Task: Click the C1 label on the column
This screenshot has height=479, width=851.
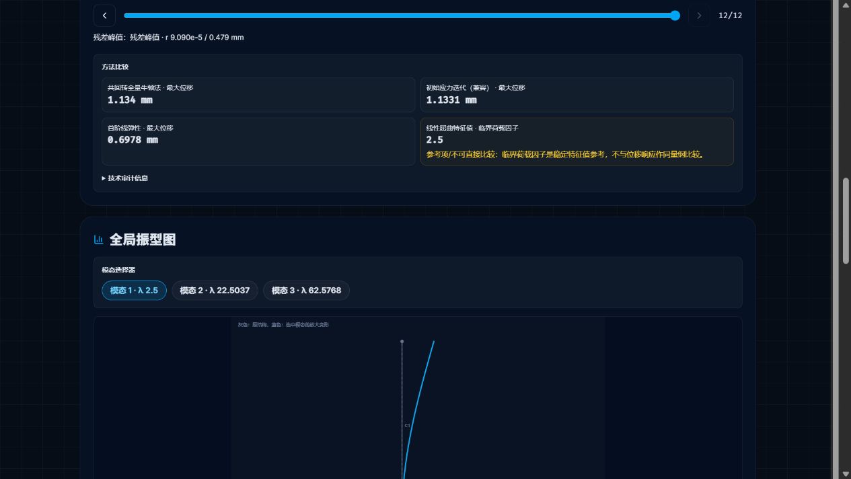Action: click(x=407, y=426)
